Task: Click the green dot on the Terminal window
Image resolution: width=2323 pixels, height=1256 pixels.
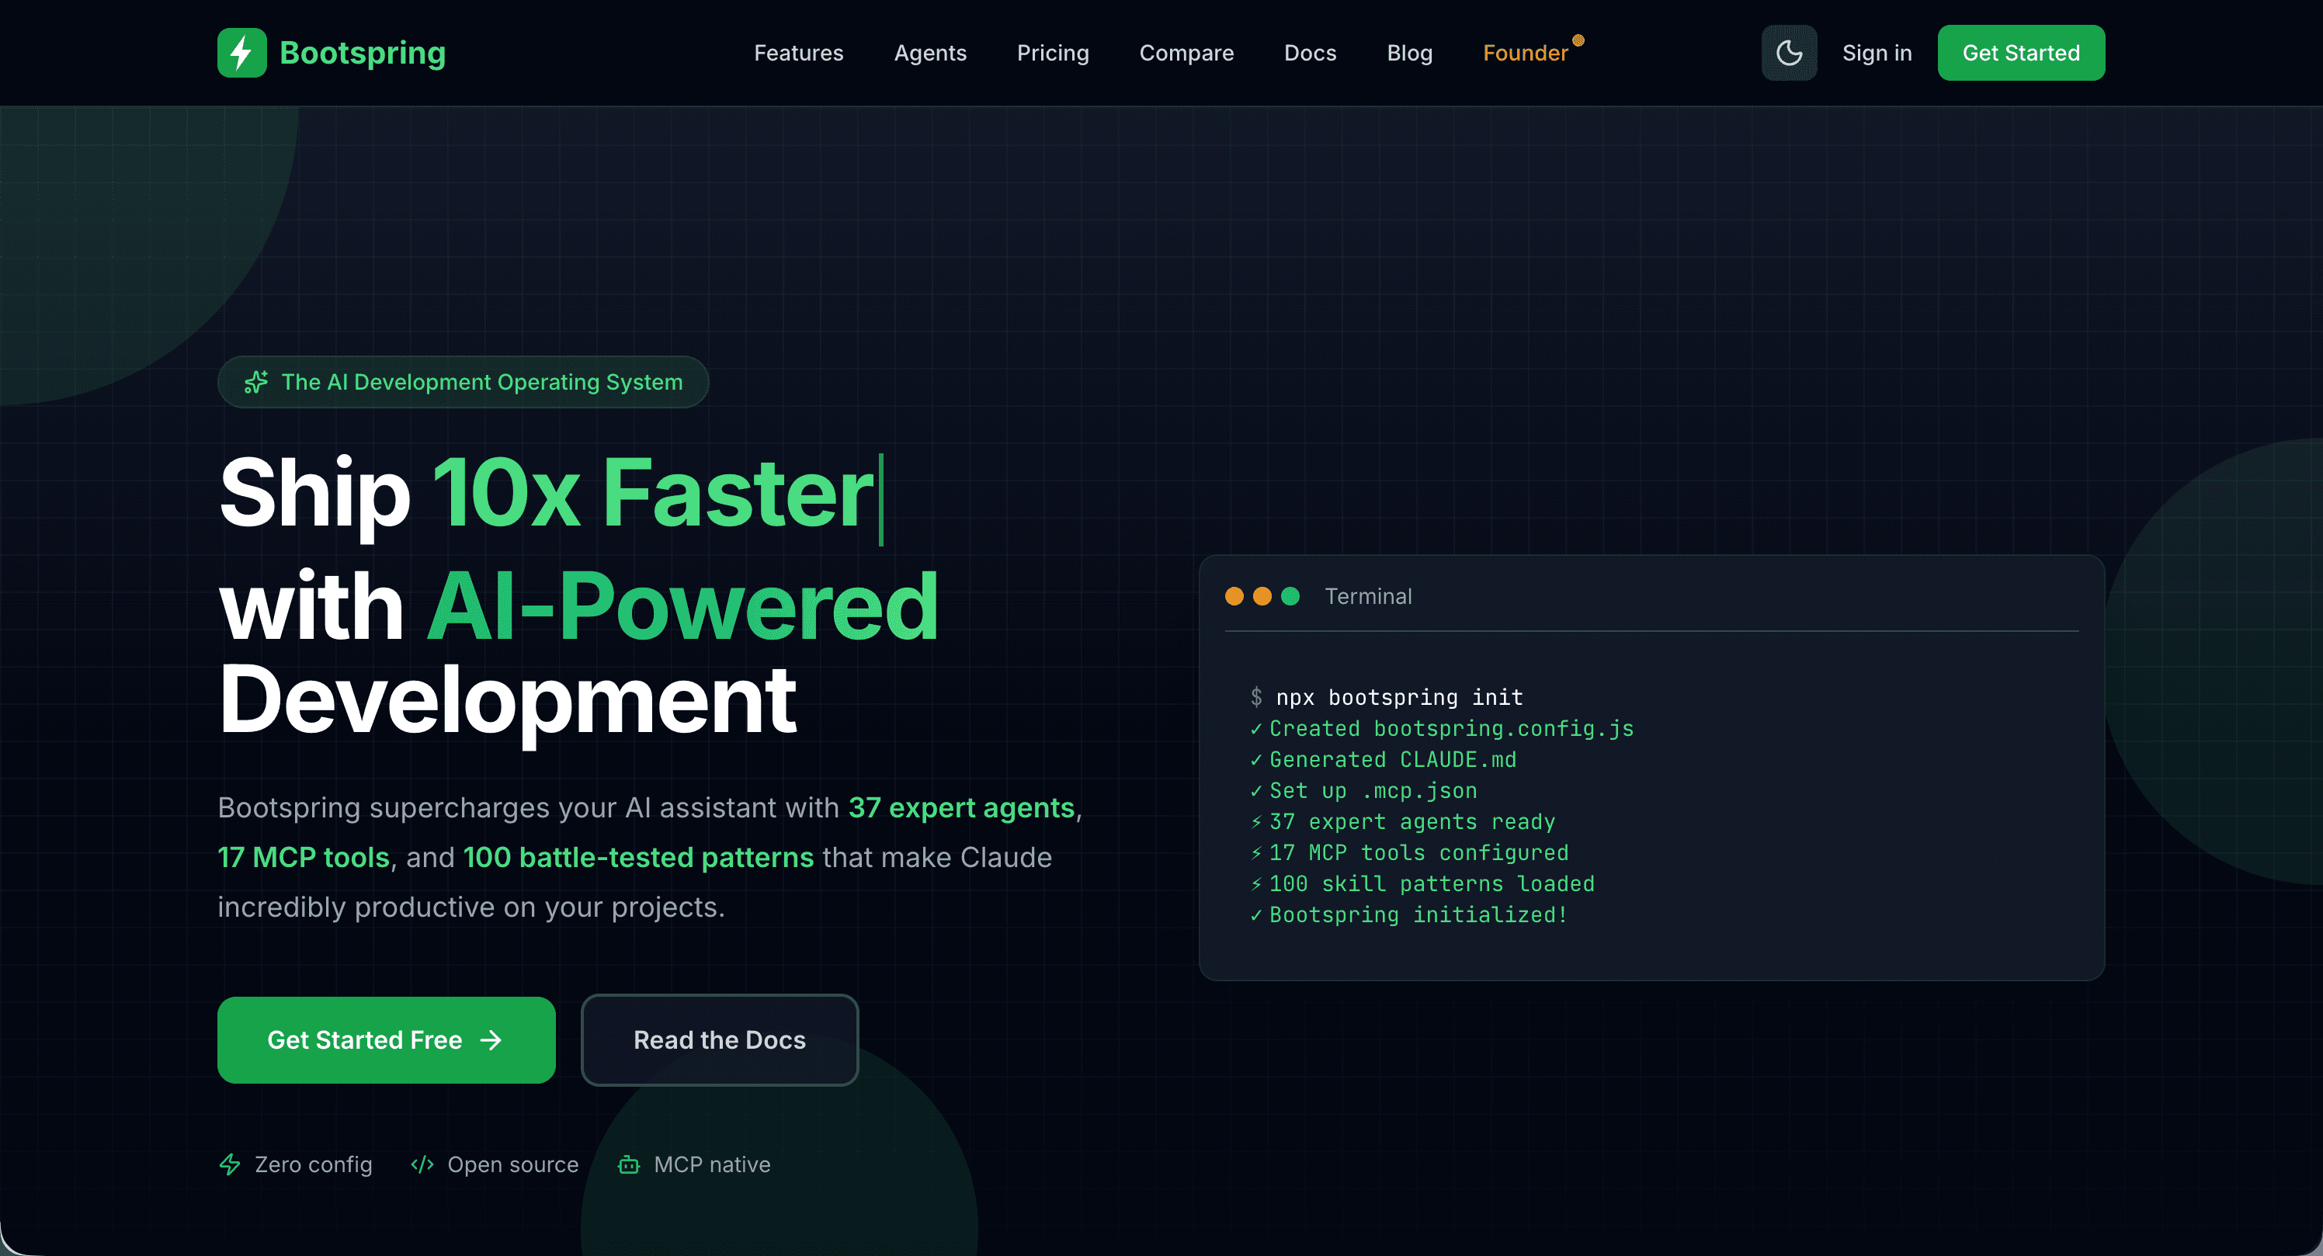Action: click(x=1290, y=596)
